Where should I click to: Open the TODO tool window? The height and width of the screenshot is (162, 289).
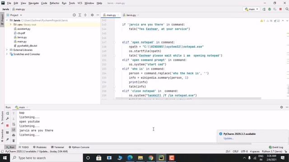23,147
